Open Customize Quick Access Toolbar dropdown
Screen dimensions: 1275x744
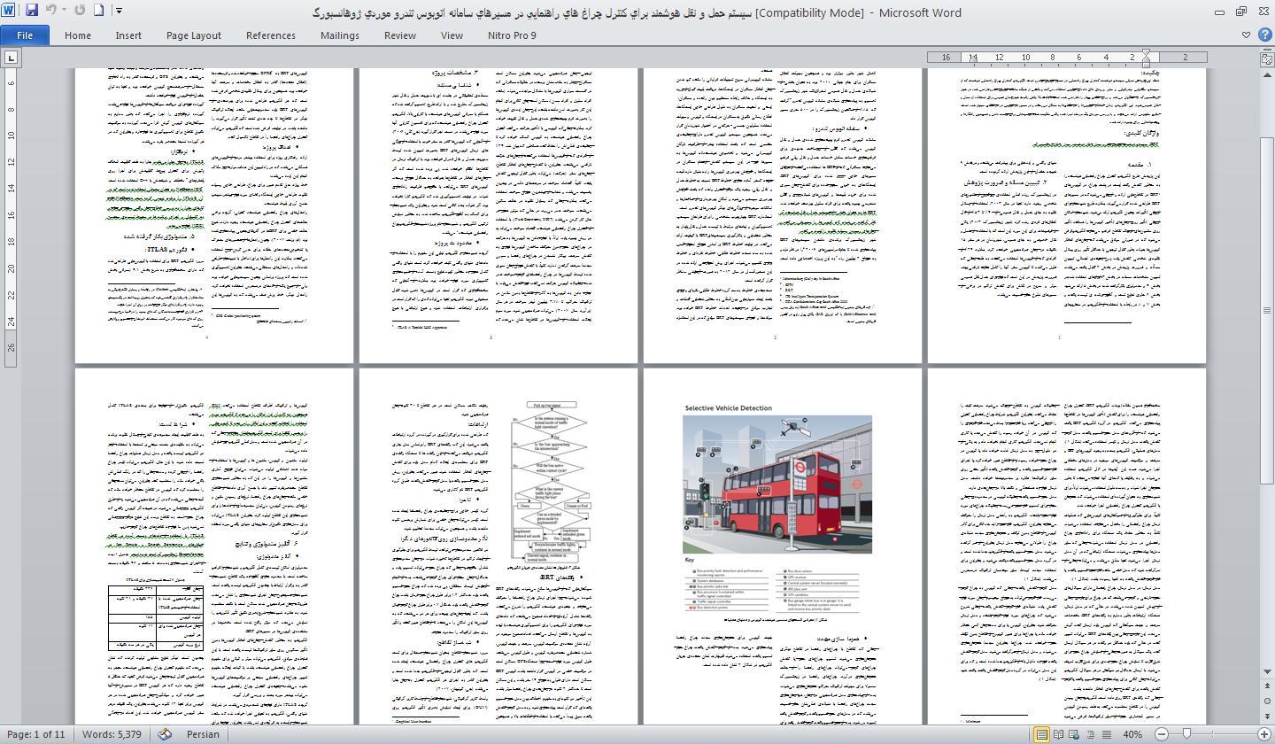point(119,11)
